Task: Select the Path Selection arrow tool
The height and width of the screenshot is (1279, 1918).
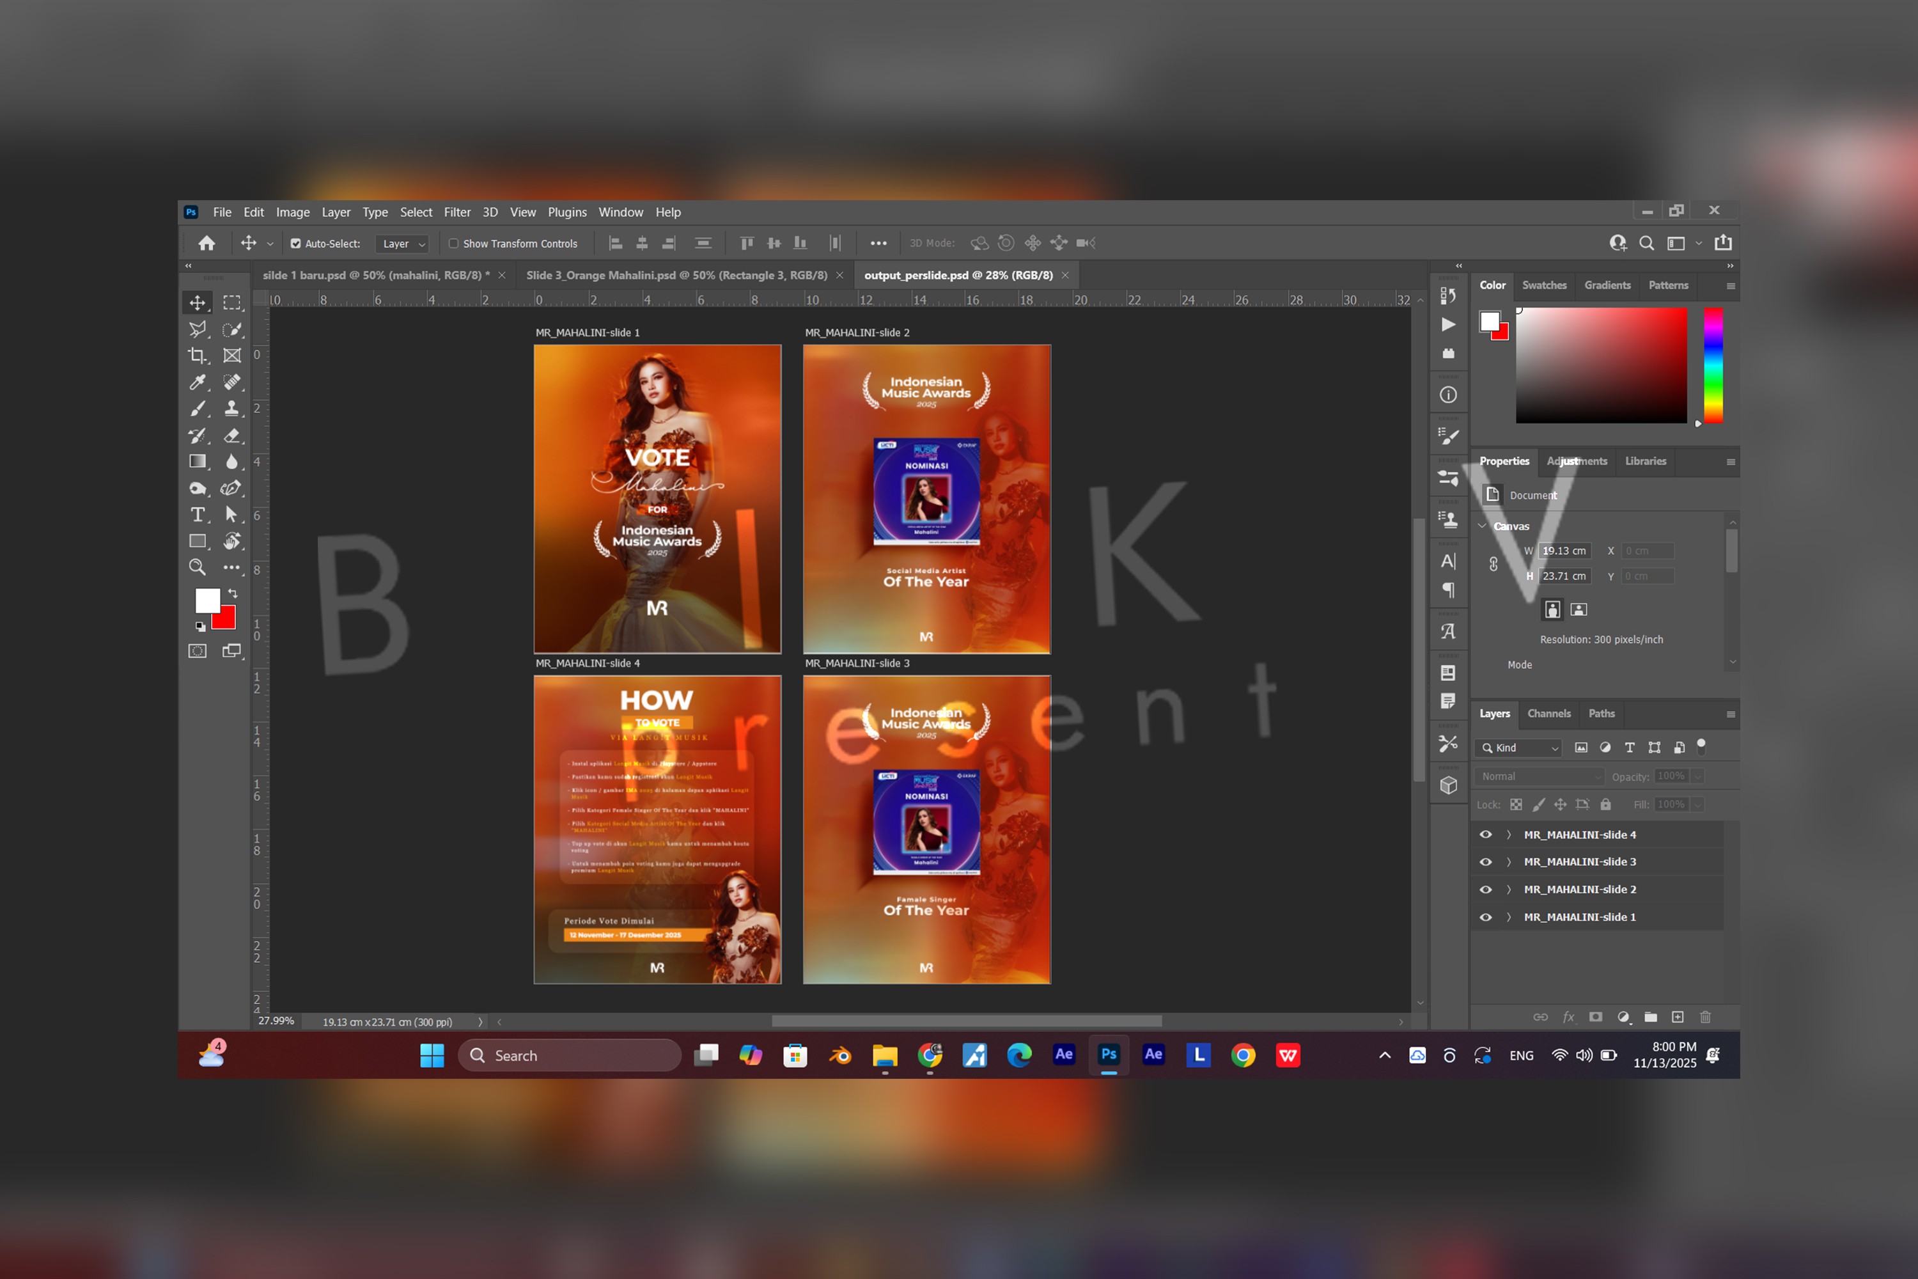Action: coord(231,515)
